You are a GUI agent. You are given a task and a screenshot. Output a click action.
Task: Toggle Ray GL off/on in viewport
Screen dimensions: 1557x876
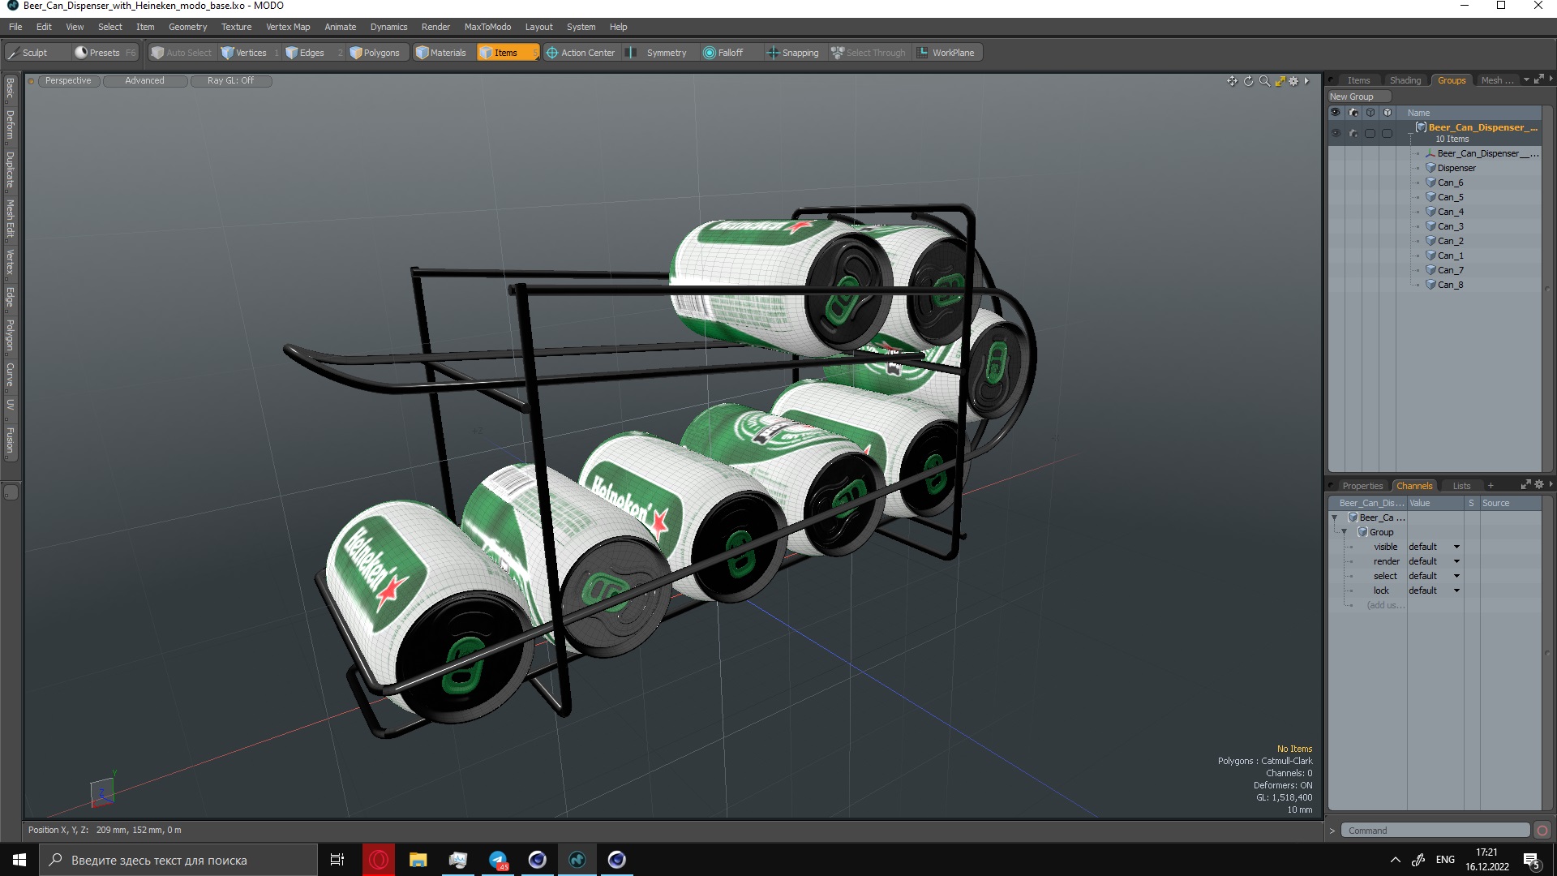coord(230,81)
